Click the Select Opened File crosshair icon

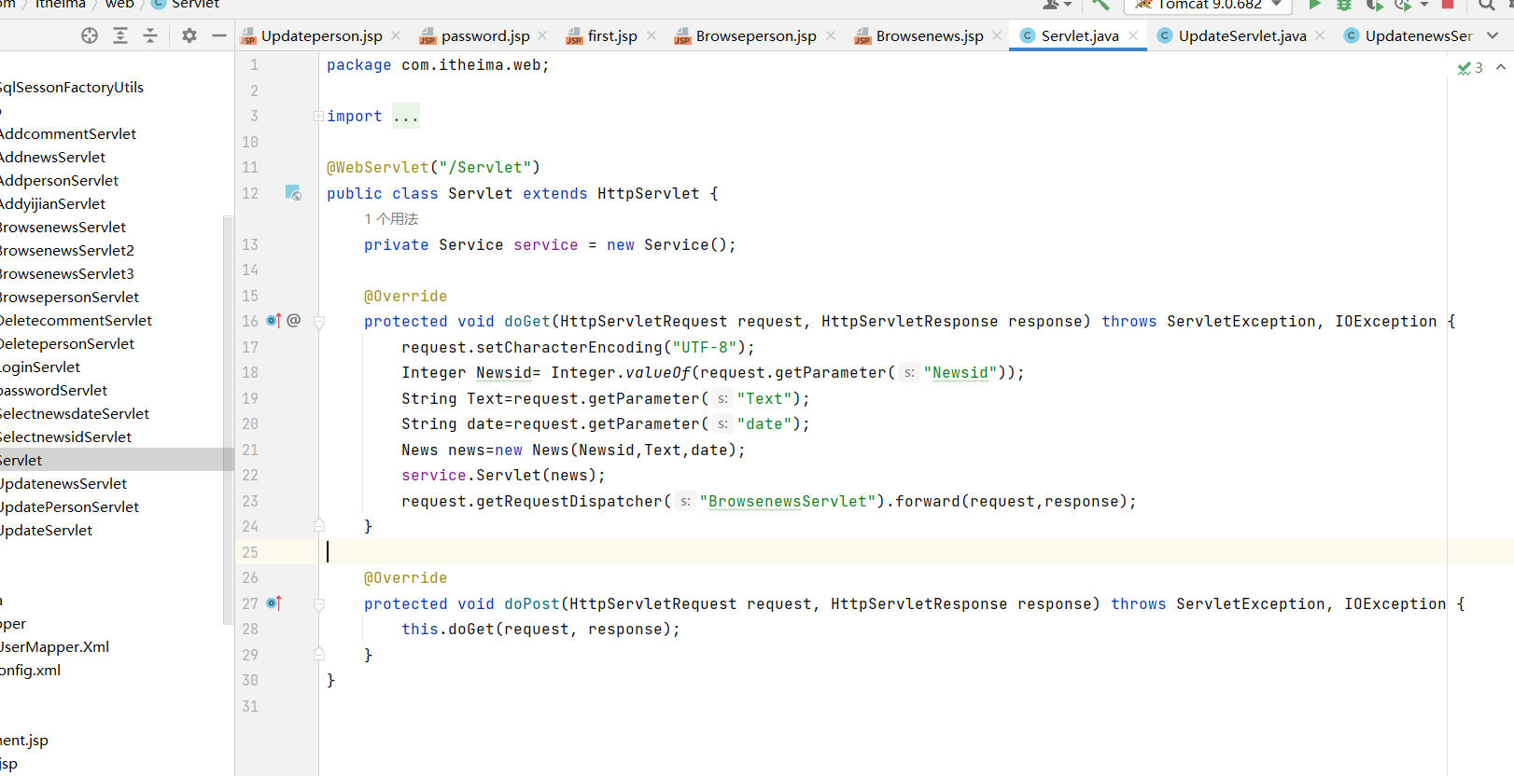(x=90, y=35)
